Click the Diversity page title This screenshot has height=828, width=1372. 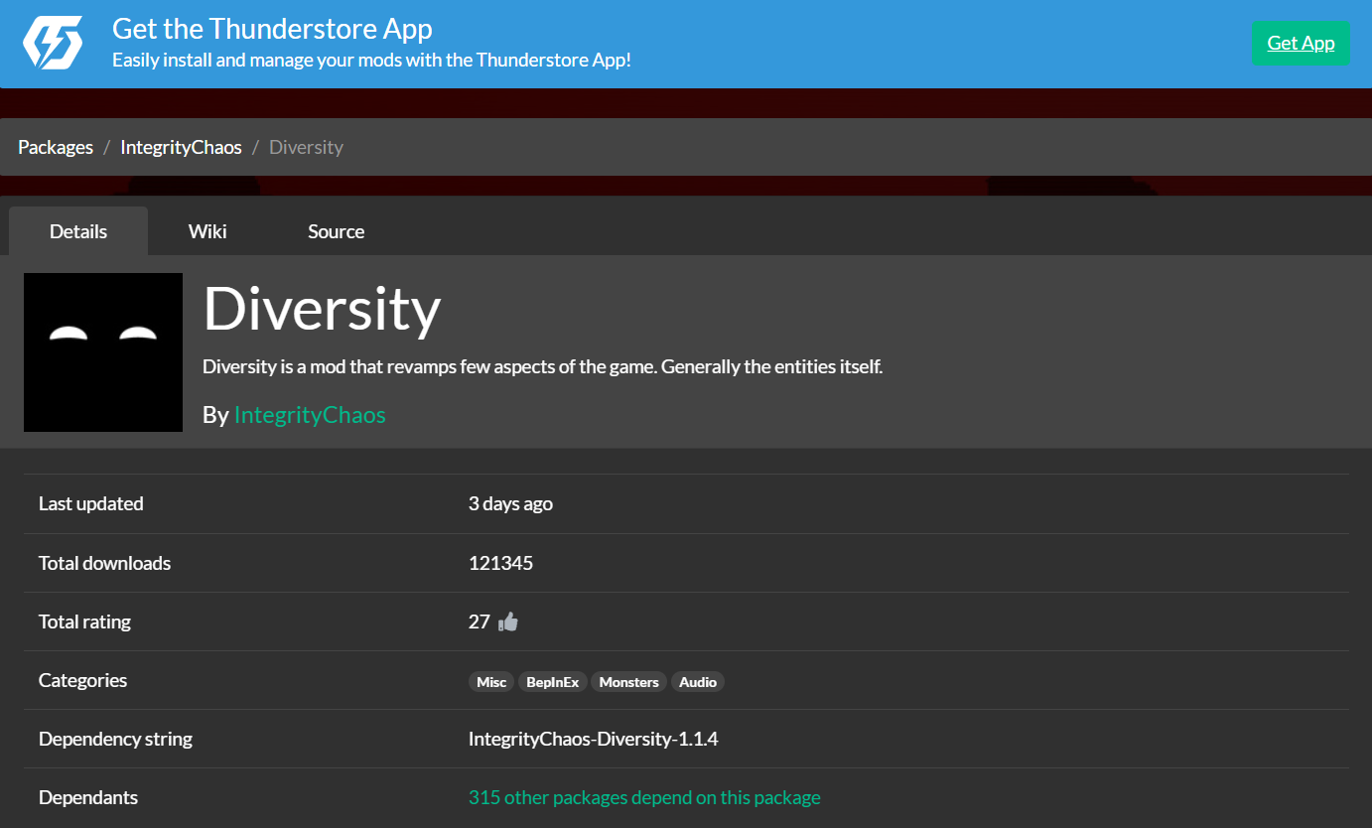coord(322,308)
